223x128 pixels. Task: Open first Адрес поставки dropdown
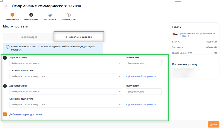tap(66, 63)
